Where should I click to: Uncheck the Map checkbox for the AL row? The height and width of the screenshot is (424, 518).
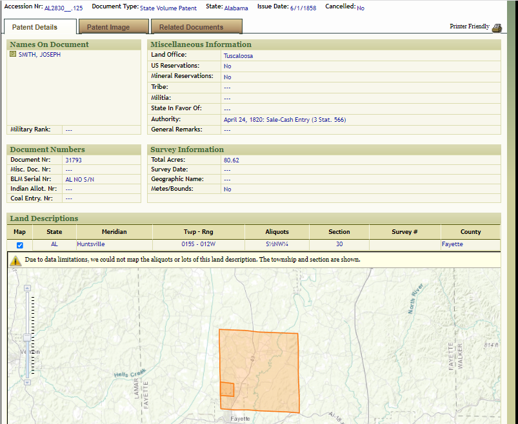point(19,245)
